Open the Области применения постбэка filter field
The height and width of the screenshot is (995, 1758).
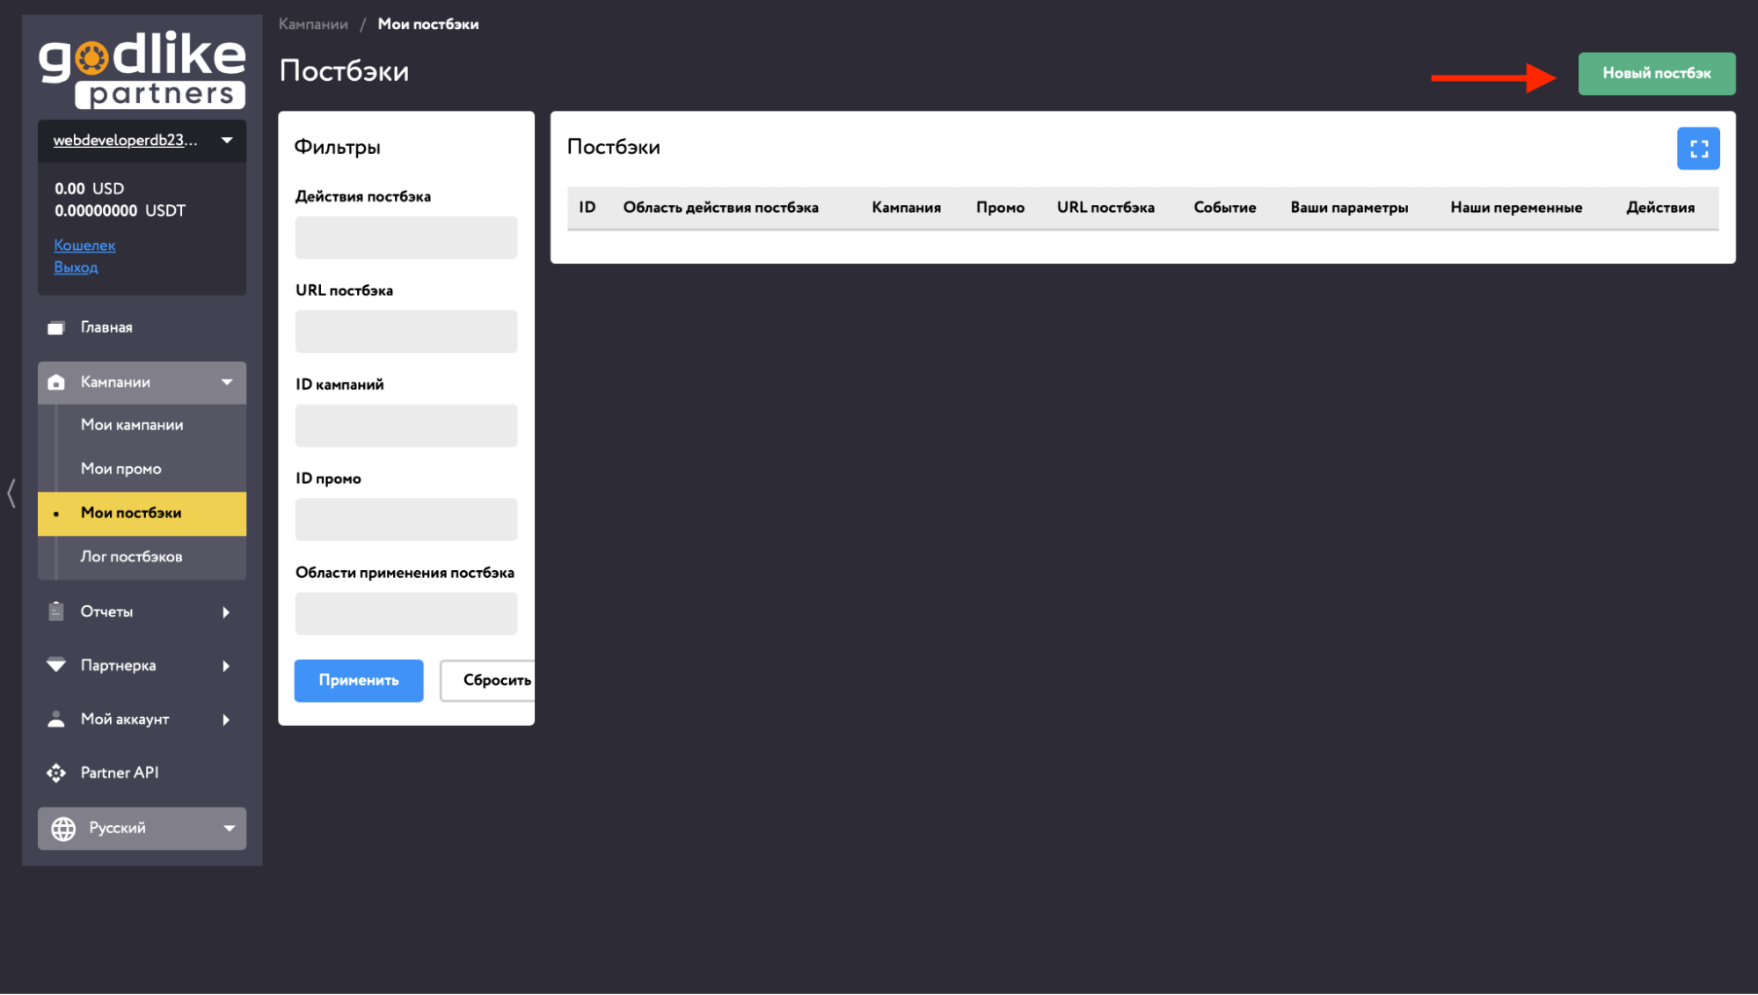point(405,613)
